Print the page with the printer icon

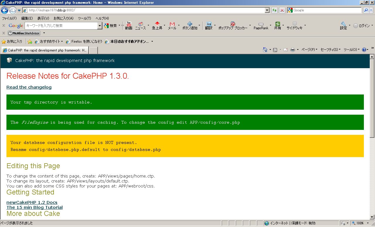click(292, 50)
